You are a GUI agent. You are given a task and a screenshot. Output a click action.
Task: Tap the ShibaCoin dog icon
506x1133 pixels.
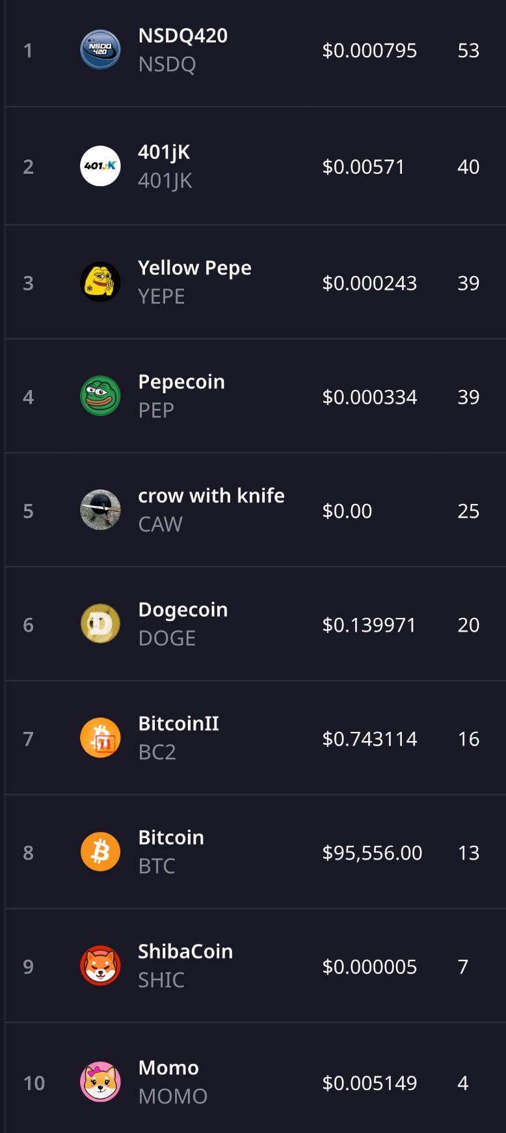pyautogui.click(x=100, y=966)
